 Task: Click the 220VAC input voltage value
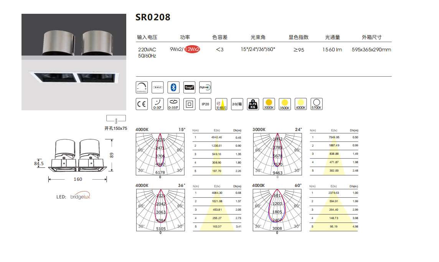tap(147, 49)
